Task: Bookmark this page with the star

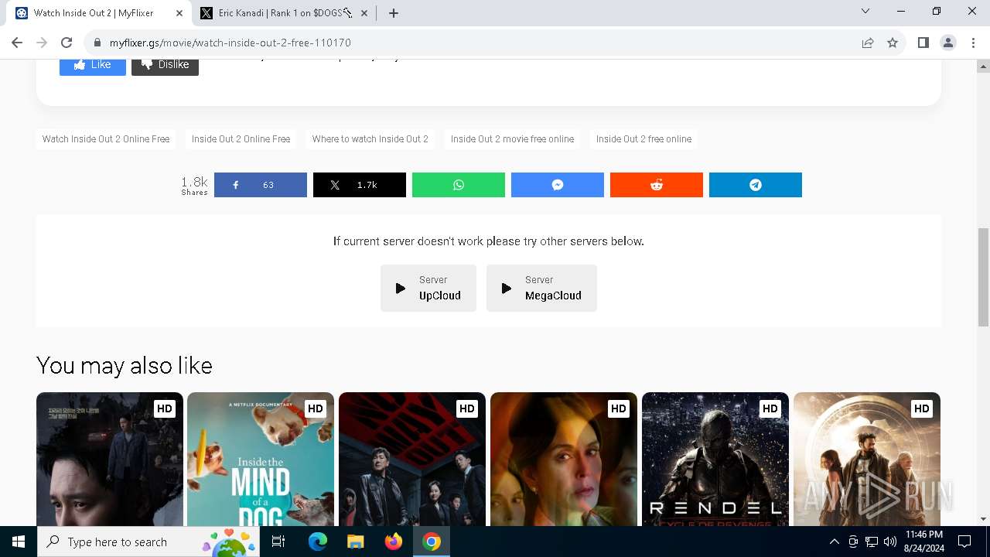Action: pyautogui.click(x=893, y=43)
